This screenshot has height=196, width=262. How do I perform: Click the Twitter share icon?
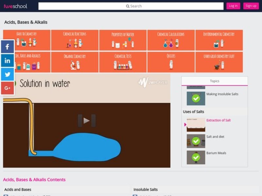pos(7,74)
